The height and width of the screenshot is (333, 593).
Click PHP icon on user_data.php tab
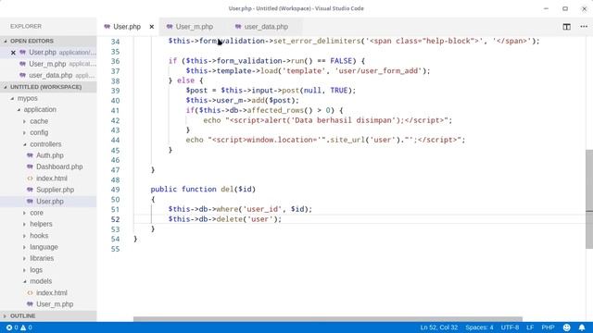(238, 27)
